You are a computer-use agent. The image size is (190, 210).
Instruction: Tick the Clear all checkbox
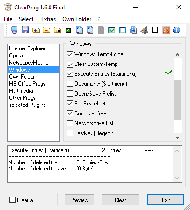click(x=12, y=200)
